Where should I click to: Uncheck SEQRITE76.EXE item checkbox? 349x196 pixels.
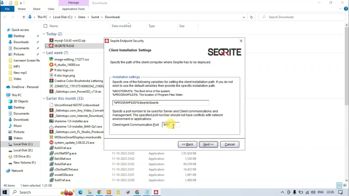click(x=47, y=46)
